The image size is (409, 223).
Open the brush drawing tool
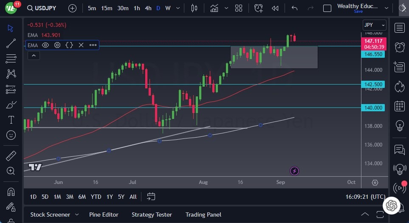click(11, 104)
